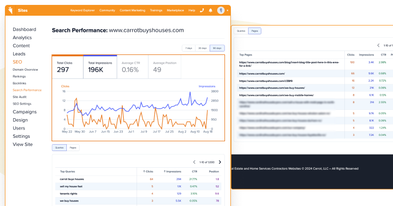This screenshot has width=393, height=206.
Task: Open the we-buy-mobile-homes page URL row
Action: (x=276, y=95)
